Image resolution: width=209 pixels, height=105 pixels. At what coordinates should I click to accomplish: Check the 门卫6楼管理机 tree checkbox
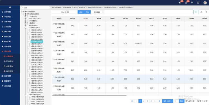click(x=27, y=21)
